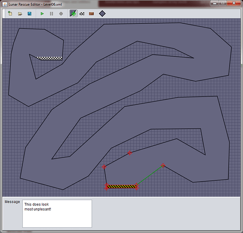The image size is (243, 233).
Task: Save the level with the floppy disk icon
Action: (x=29, y=14)
